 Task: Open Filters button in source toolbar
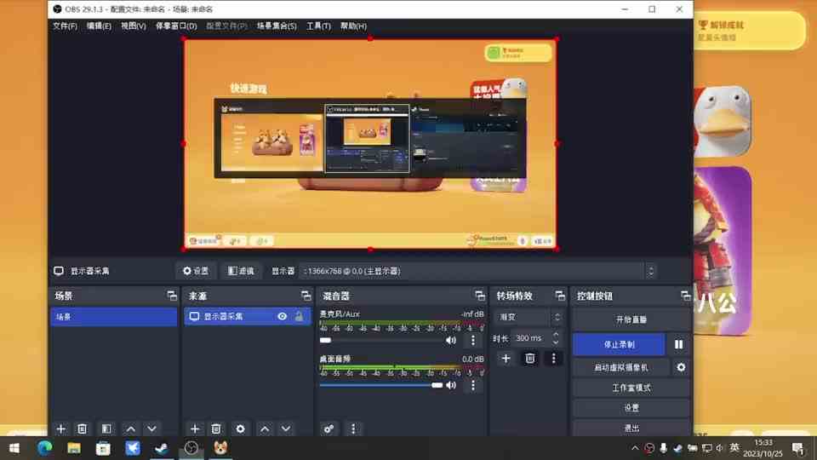pos(241,271)
